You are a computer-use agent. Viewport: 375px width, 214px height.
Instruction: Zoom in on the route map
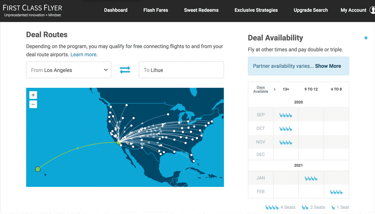tap(33, 95)
